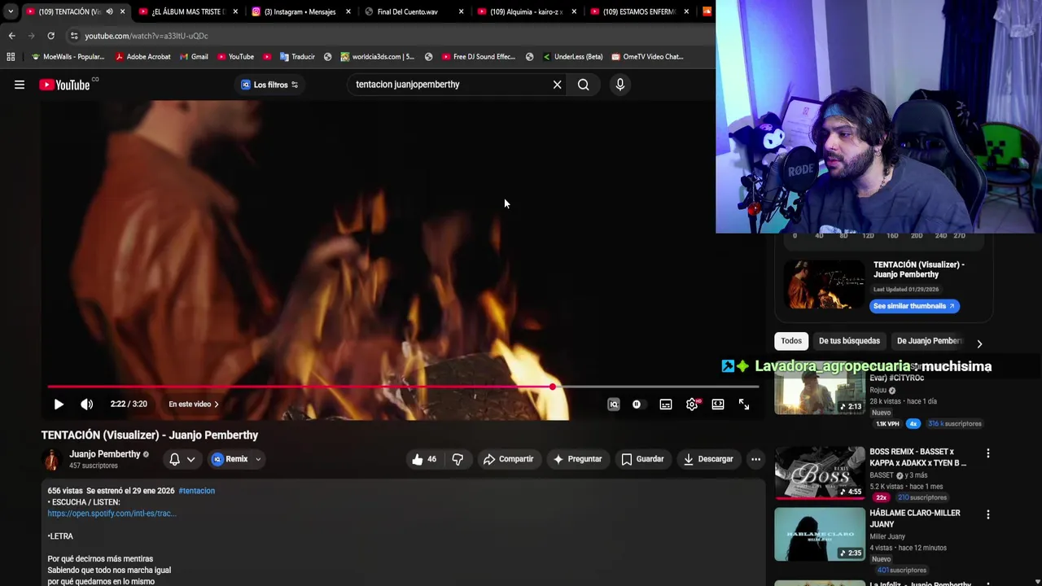
Task: Select the De tus búsquedas chip
Action: [849, 341]
